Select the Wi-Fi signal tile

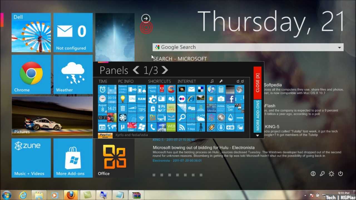pyautogui.click(x=142, y=117)
